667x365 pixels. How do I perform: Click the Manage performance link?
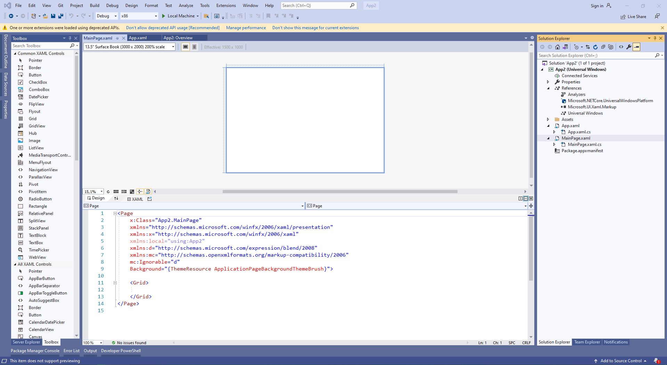(246, 27)
